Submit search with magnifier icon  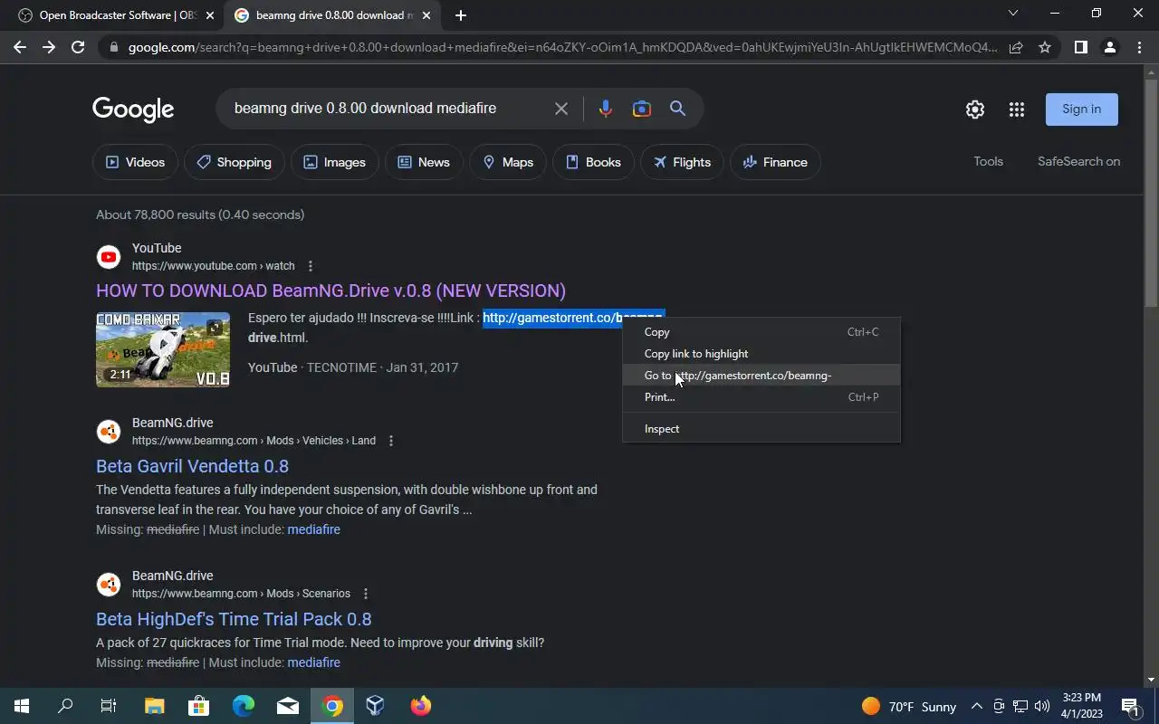click(x=677, y=109)
